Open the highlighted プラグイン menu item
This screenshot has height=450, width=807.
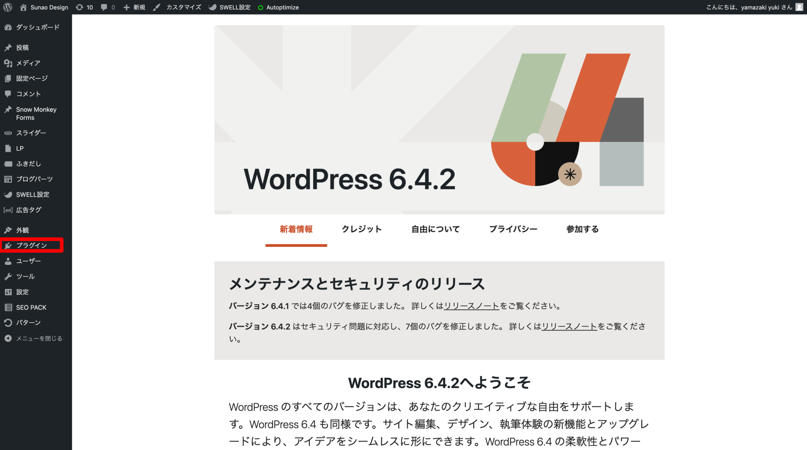32,245
